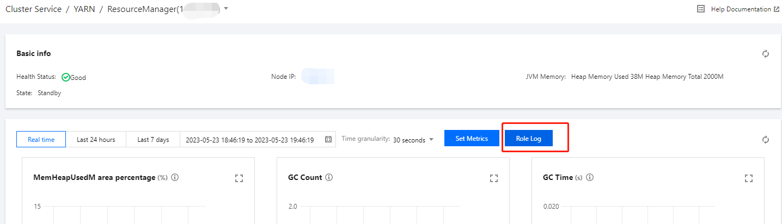Expand MemHeapUsedM chart to fullscreen
The image size is (782, 224).
click(239, 178)
